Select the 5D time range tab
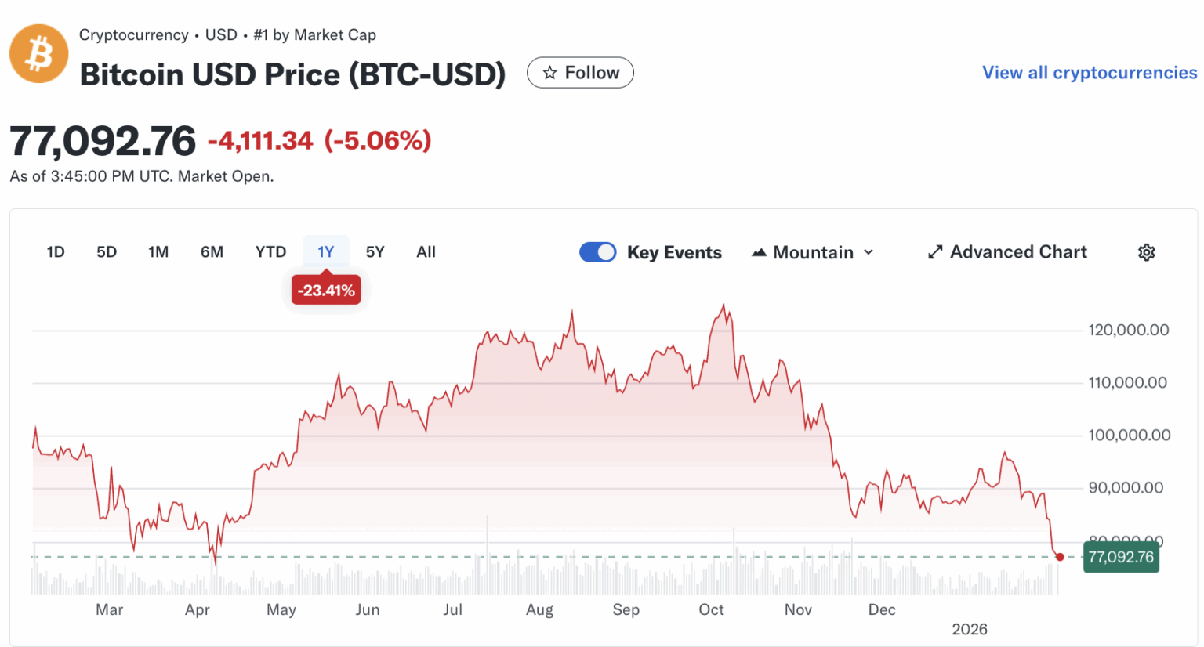 107,252
